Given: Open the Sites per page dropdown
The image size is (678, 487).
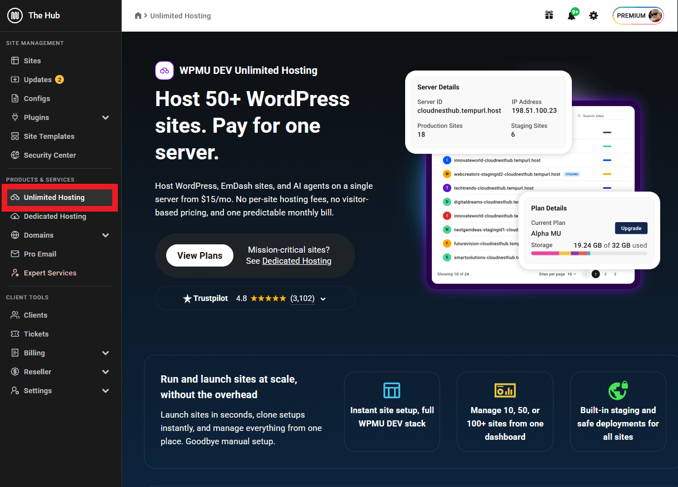Looking at the screenshot, I should [x=572, y=274].
